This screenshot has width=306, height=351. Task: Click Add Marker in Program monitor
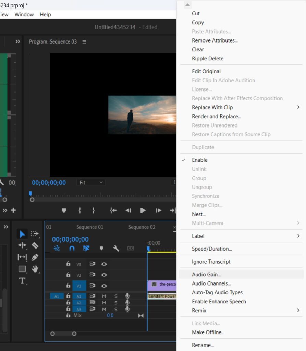click(64, 210)
